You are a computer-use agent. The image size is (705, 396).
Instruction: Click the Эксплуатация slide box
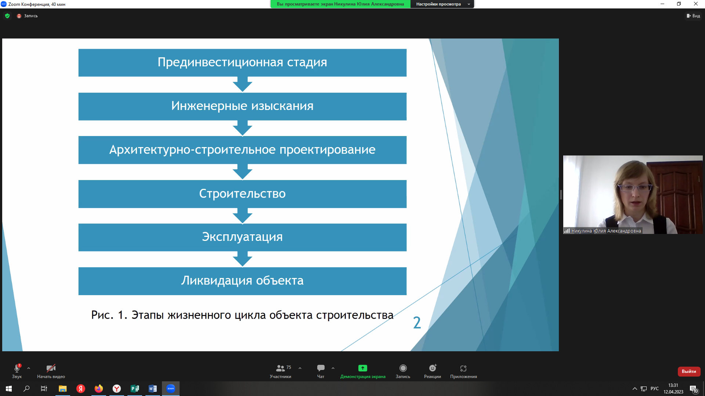click(x=242, y=237)
